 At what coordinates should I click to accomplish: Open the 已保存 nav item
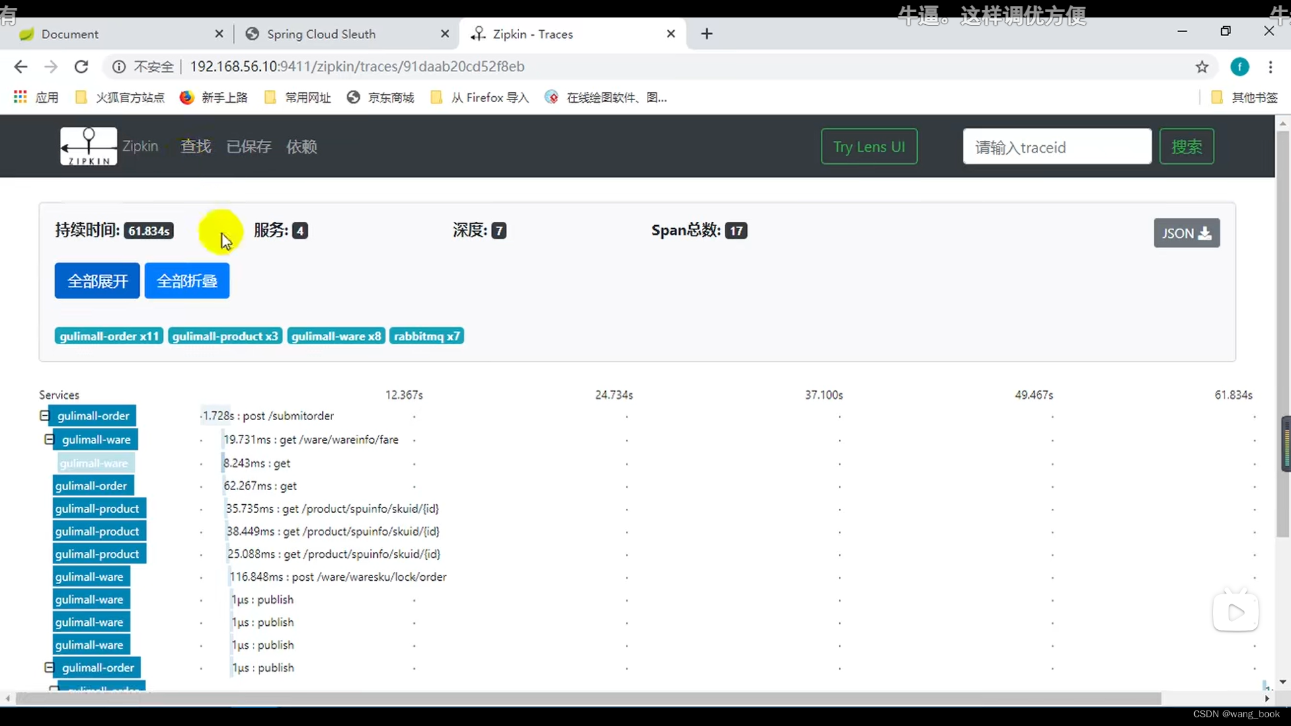click(x=249, y=147)
